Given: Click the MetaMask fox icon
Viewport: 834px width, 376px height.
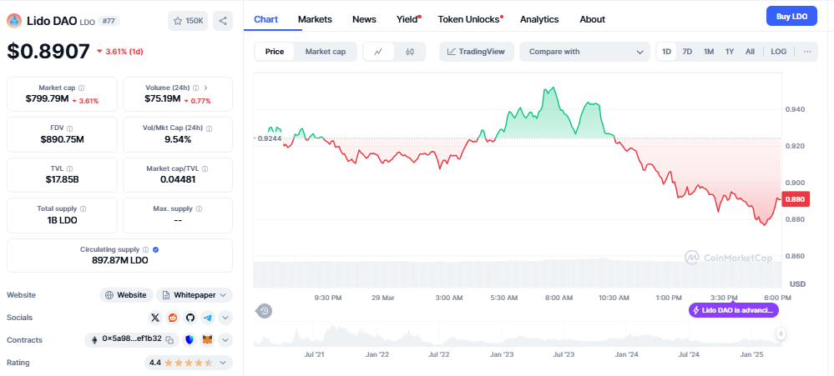Looking at the screenshot, I should [x=207, y=340].
